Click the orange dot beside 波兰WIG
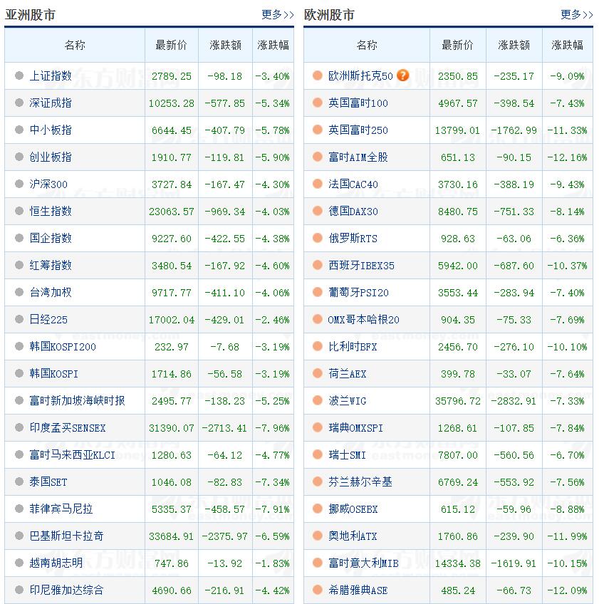Screen dimensions: 599x604 (318, 400)
